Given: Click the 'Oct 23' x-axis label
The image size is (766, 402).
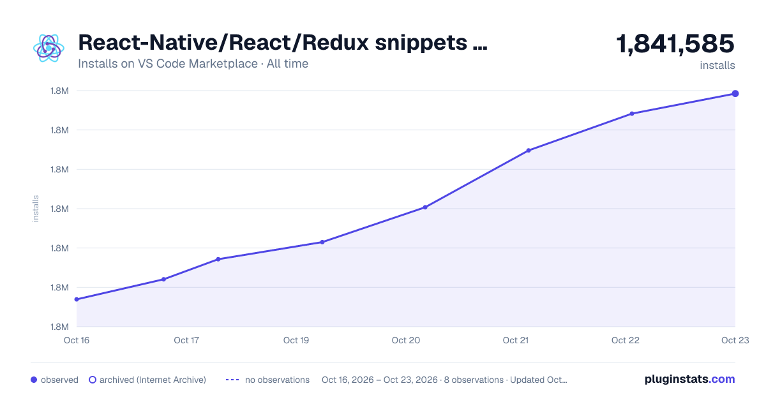Looking at the screenshot, I should pos(734,340).
